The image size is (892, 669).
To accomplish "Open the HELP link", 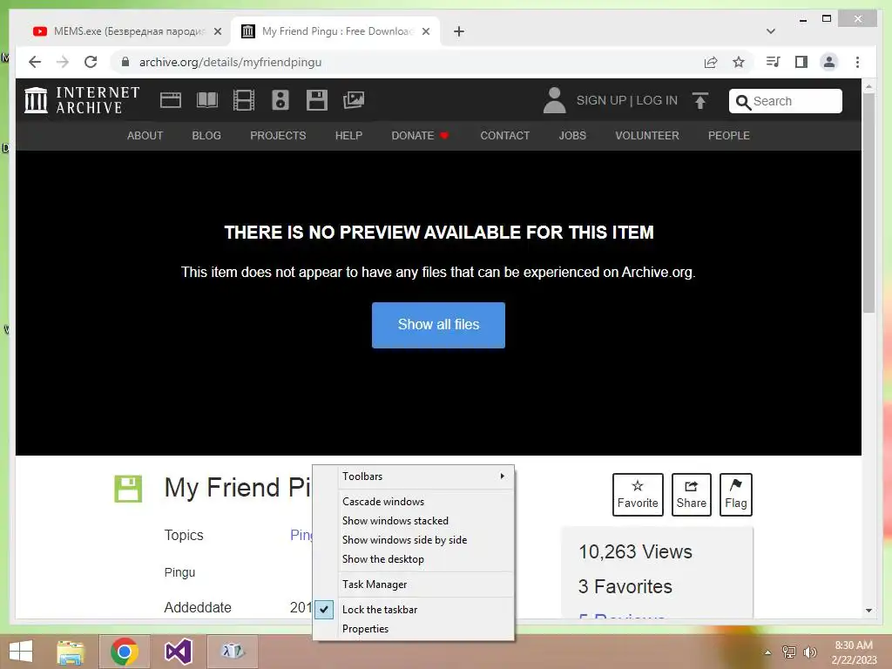I will [348, 135].
